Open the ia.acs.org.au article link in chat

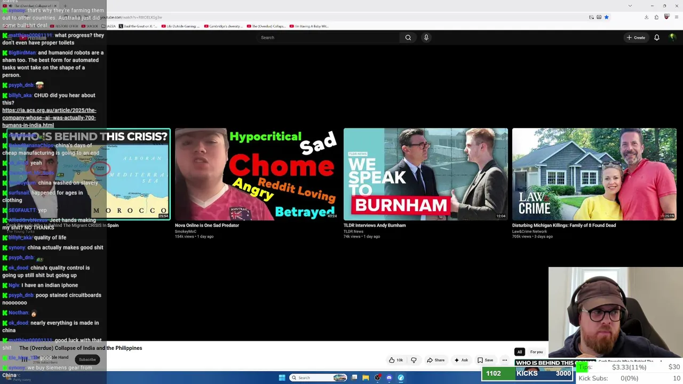point(49,117)
